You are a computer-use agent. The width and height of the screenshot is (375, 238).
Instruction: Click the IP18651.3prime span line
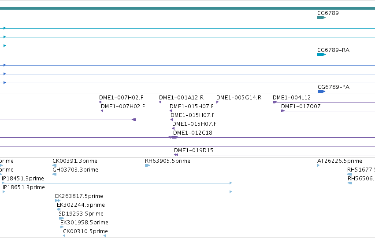click(117, 192)
